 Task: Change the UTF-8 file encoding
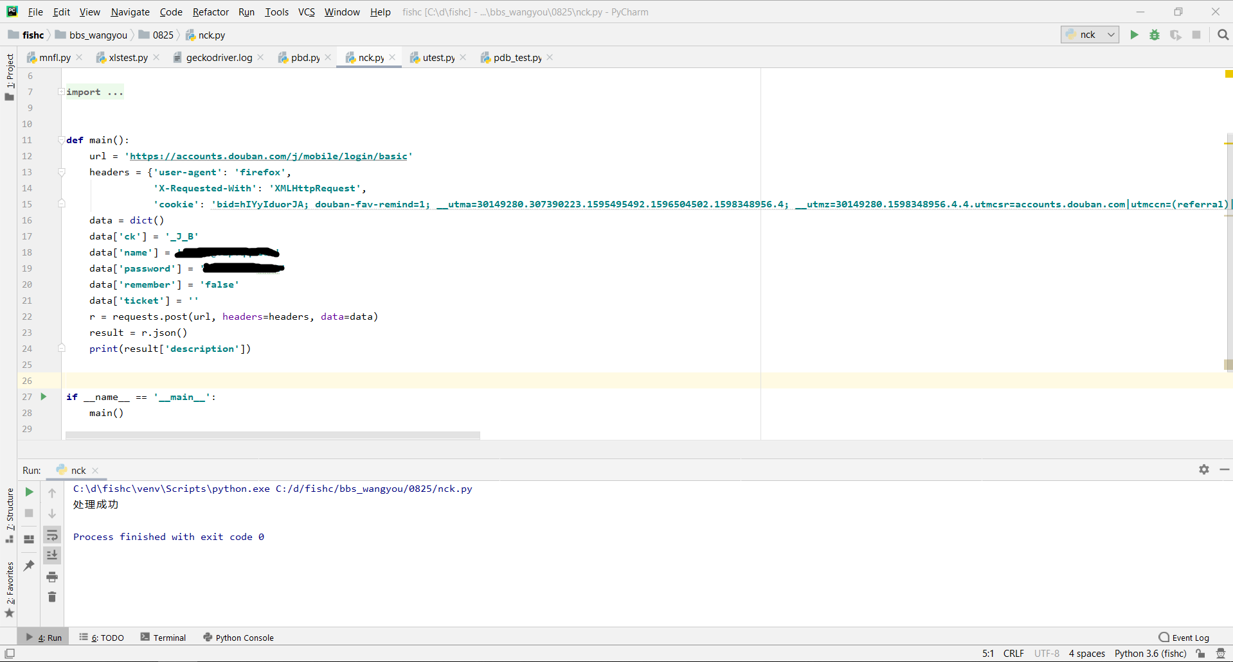[1047, 654]
